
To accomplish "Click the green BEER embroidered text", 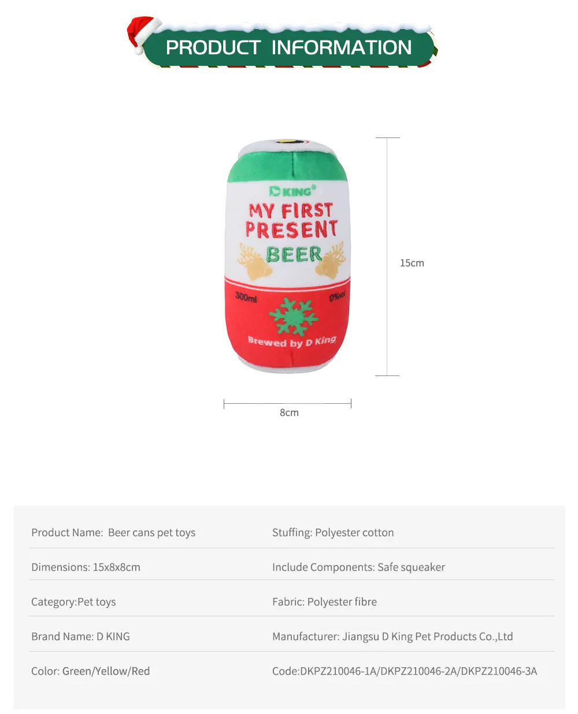I will click(x=294, y=254).
